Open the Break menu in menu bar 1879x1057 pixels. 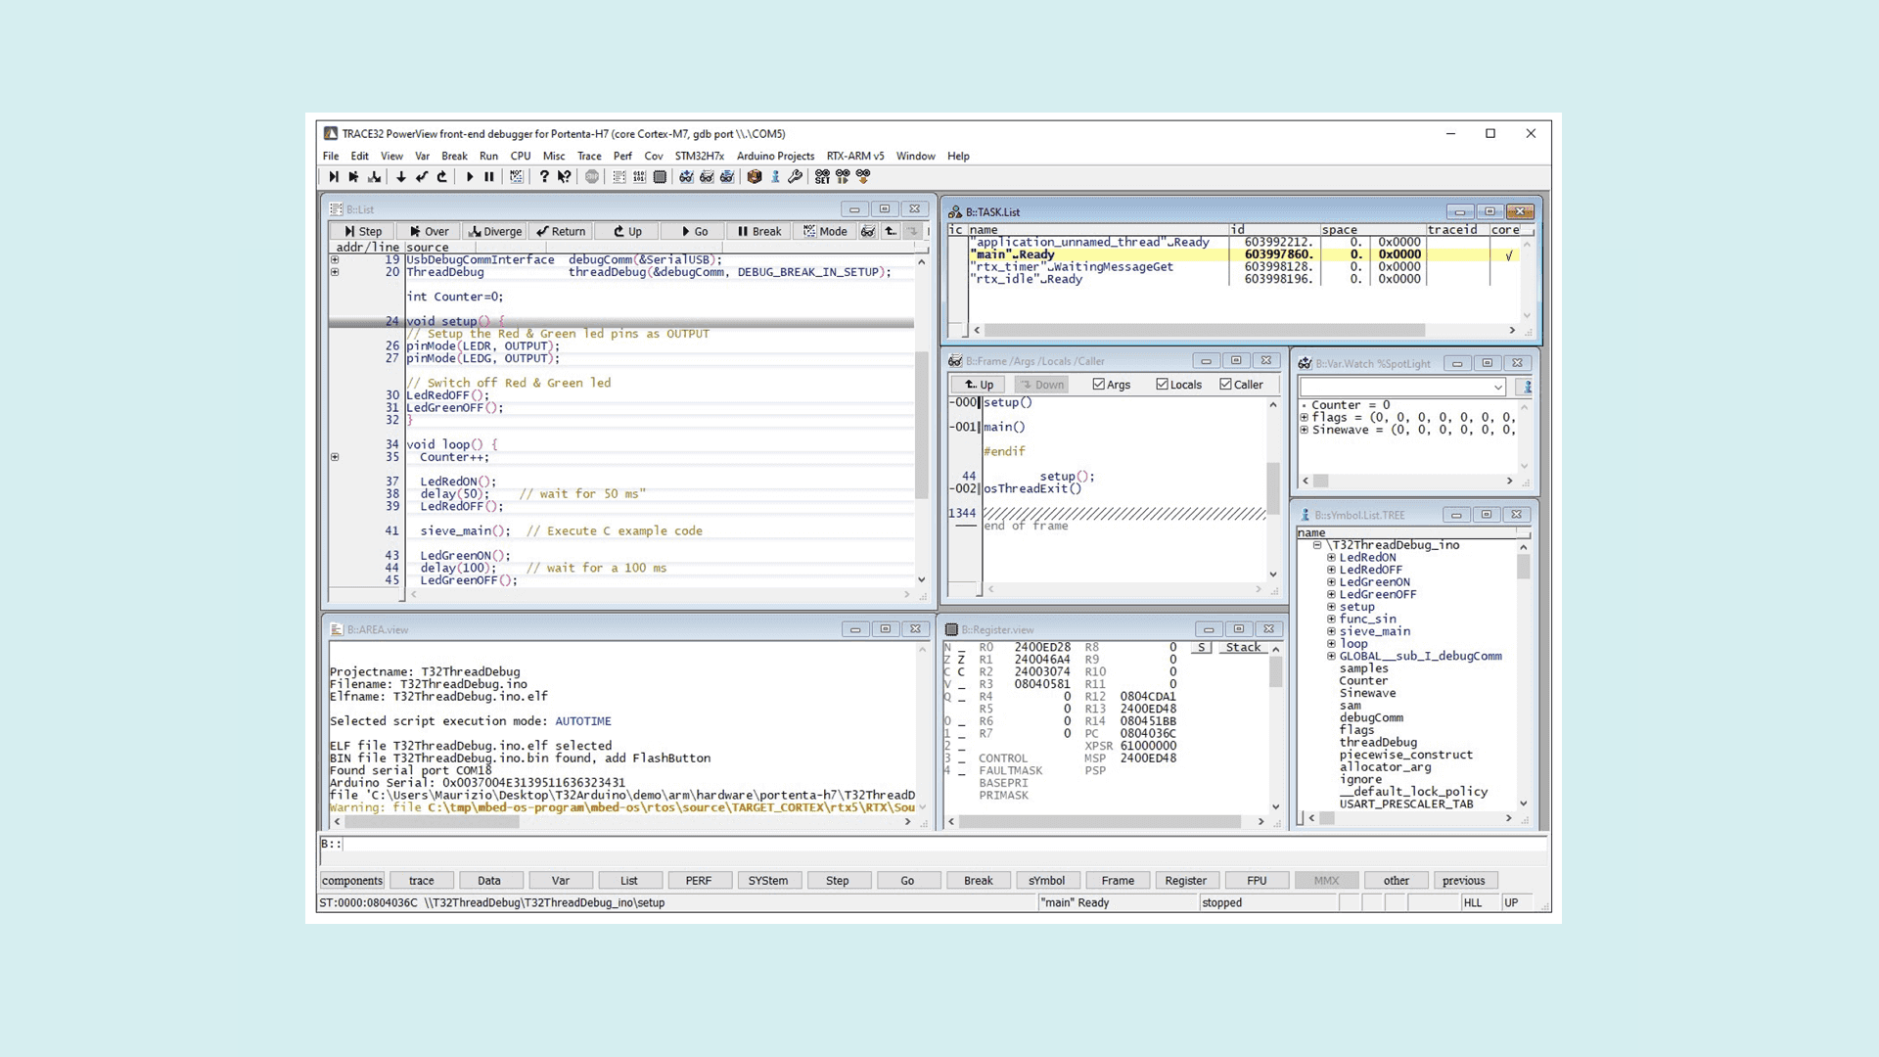[454, 156]
